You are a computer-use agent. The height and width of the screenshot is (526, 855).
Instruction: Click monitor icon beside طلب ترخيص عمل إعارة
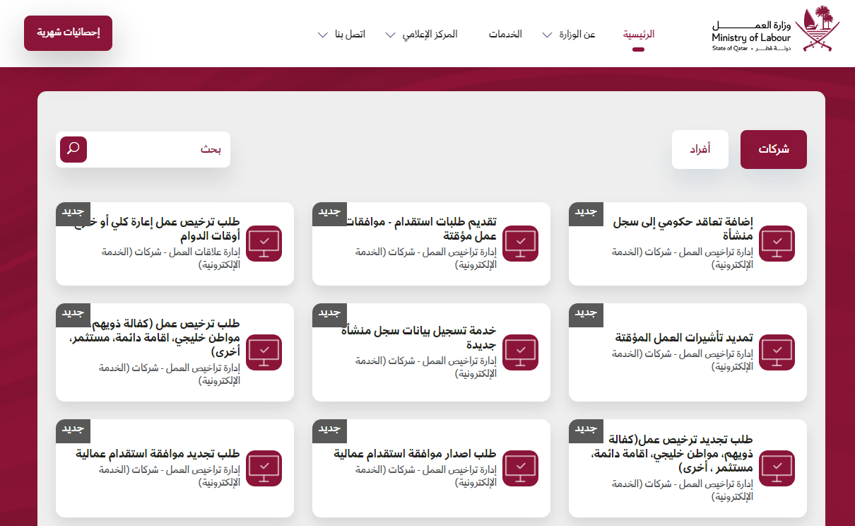tap(264, 244)
